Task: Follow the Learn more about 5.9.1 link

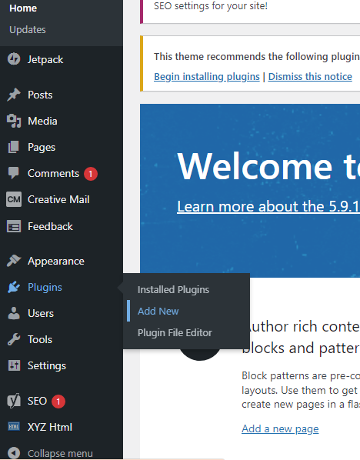Action: click(x=268, y=206)
